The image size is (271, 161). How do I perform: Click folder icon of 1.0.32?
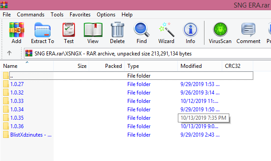click(6, 92)
